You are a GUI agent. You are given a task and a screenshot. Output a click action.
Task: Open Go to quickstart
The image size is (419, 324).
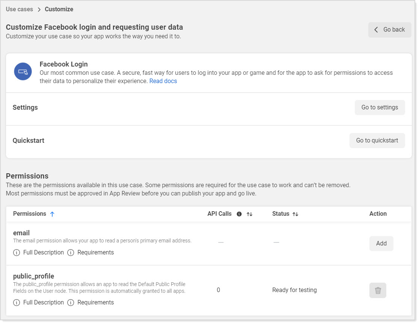point(377,141)
